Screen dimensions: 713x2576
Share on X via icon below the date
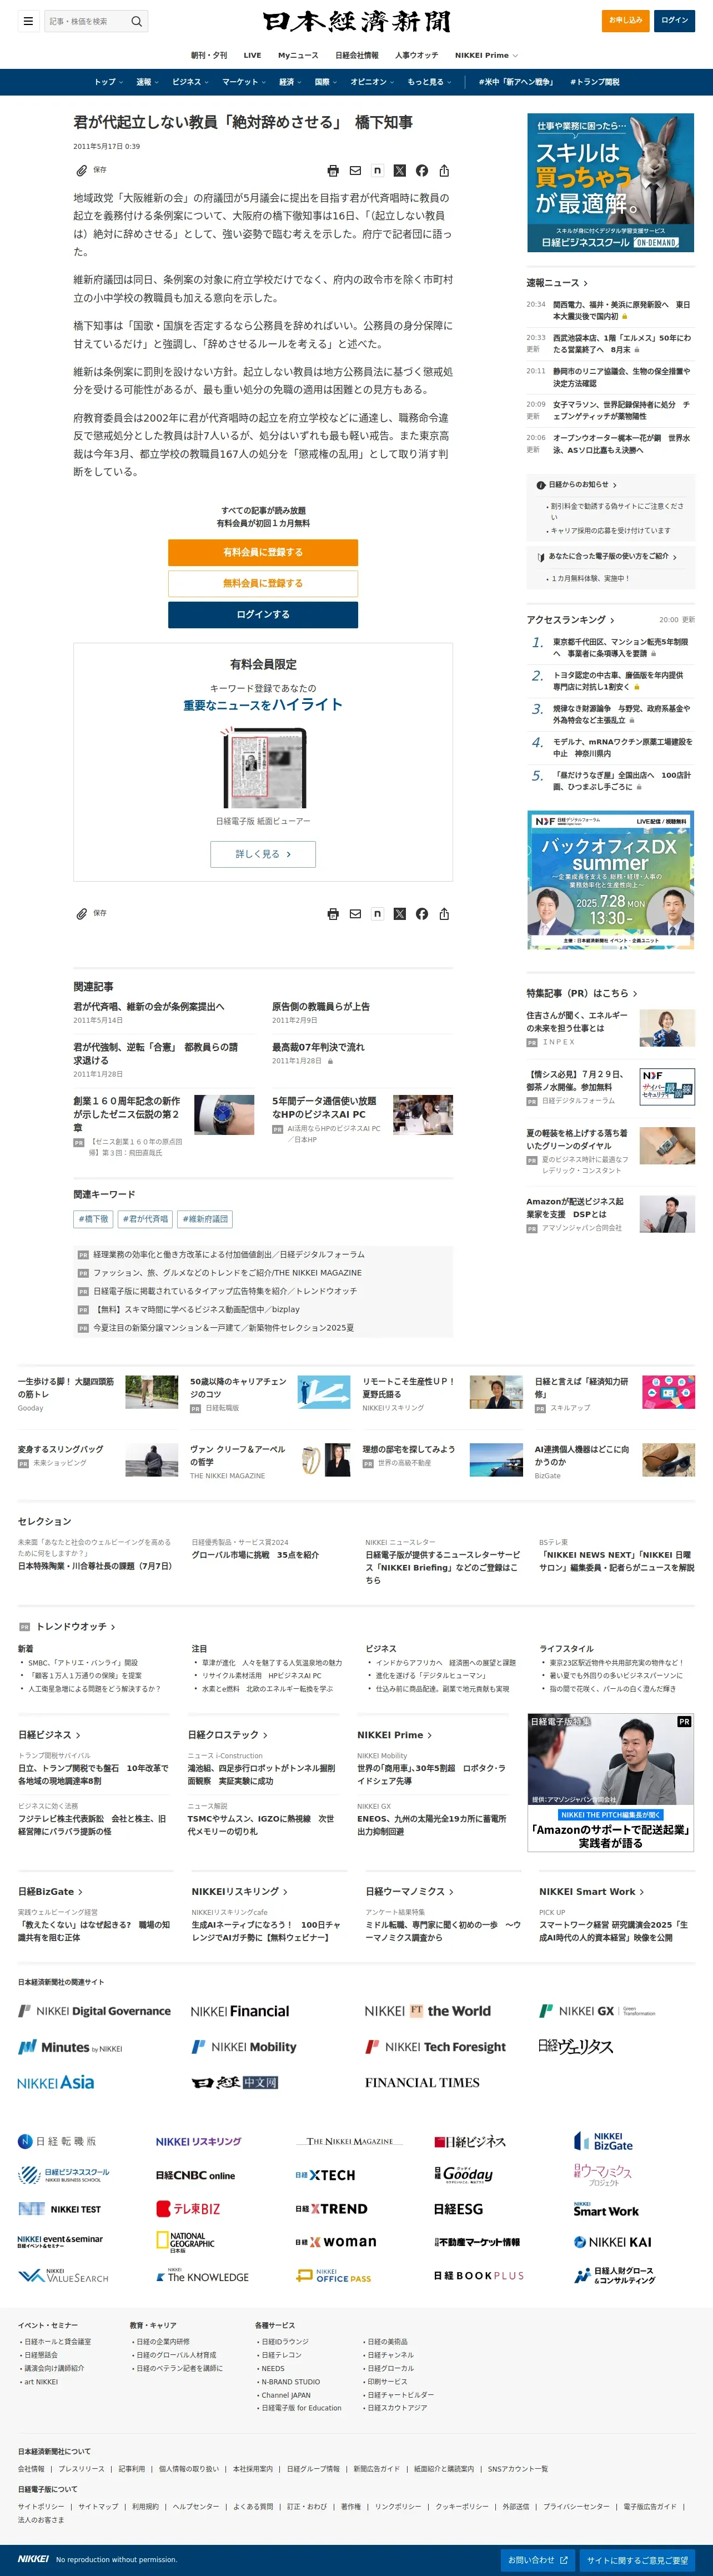pyautogui.click(x=400, y=171)
